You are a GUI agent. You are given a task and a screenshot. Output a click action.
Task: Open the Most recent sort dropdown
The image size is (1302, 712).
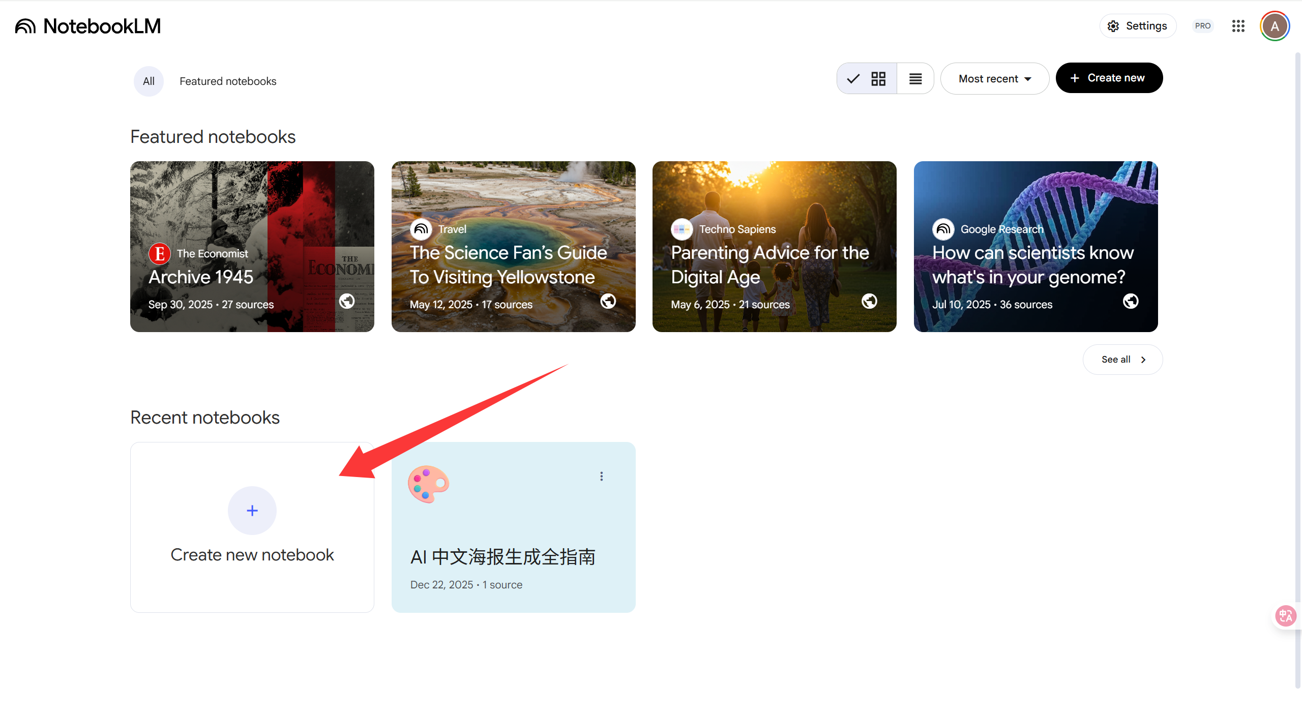point(994,79)
